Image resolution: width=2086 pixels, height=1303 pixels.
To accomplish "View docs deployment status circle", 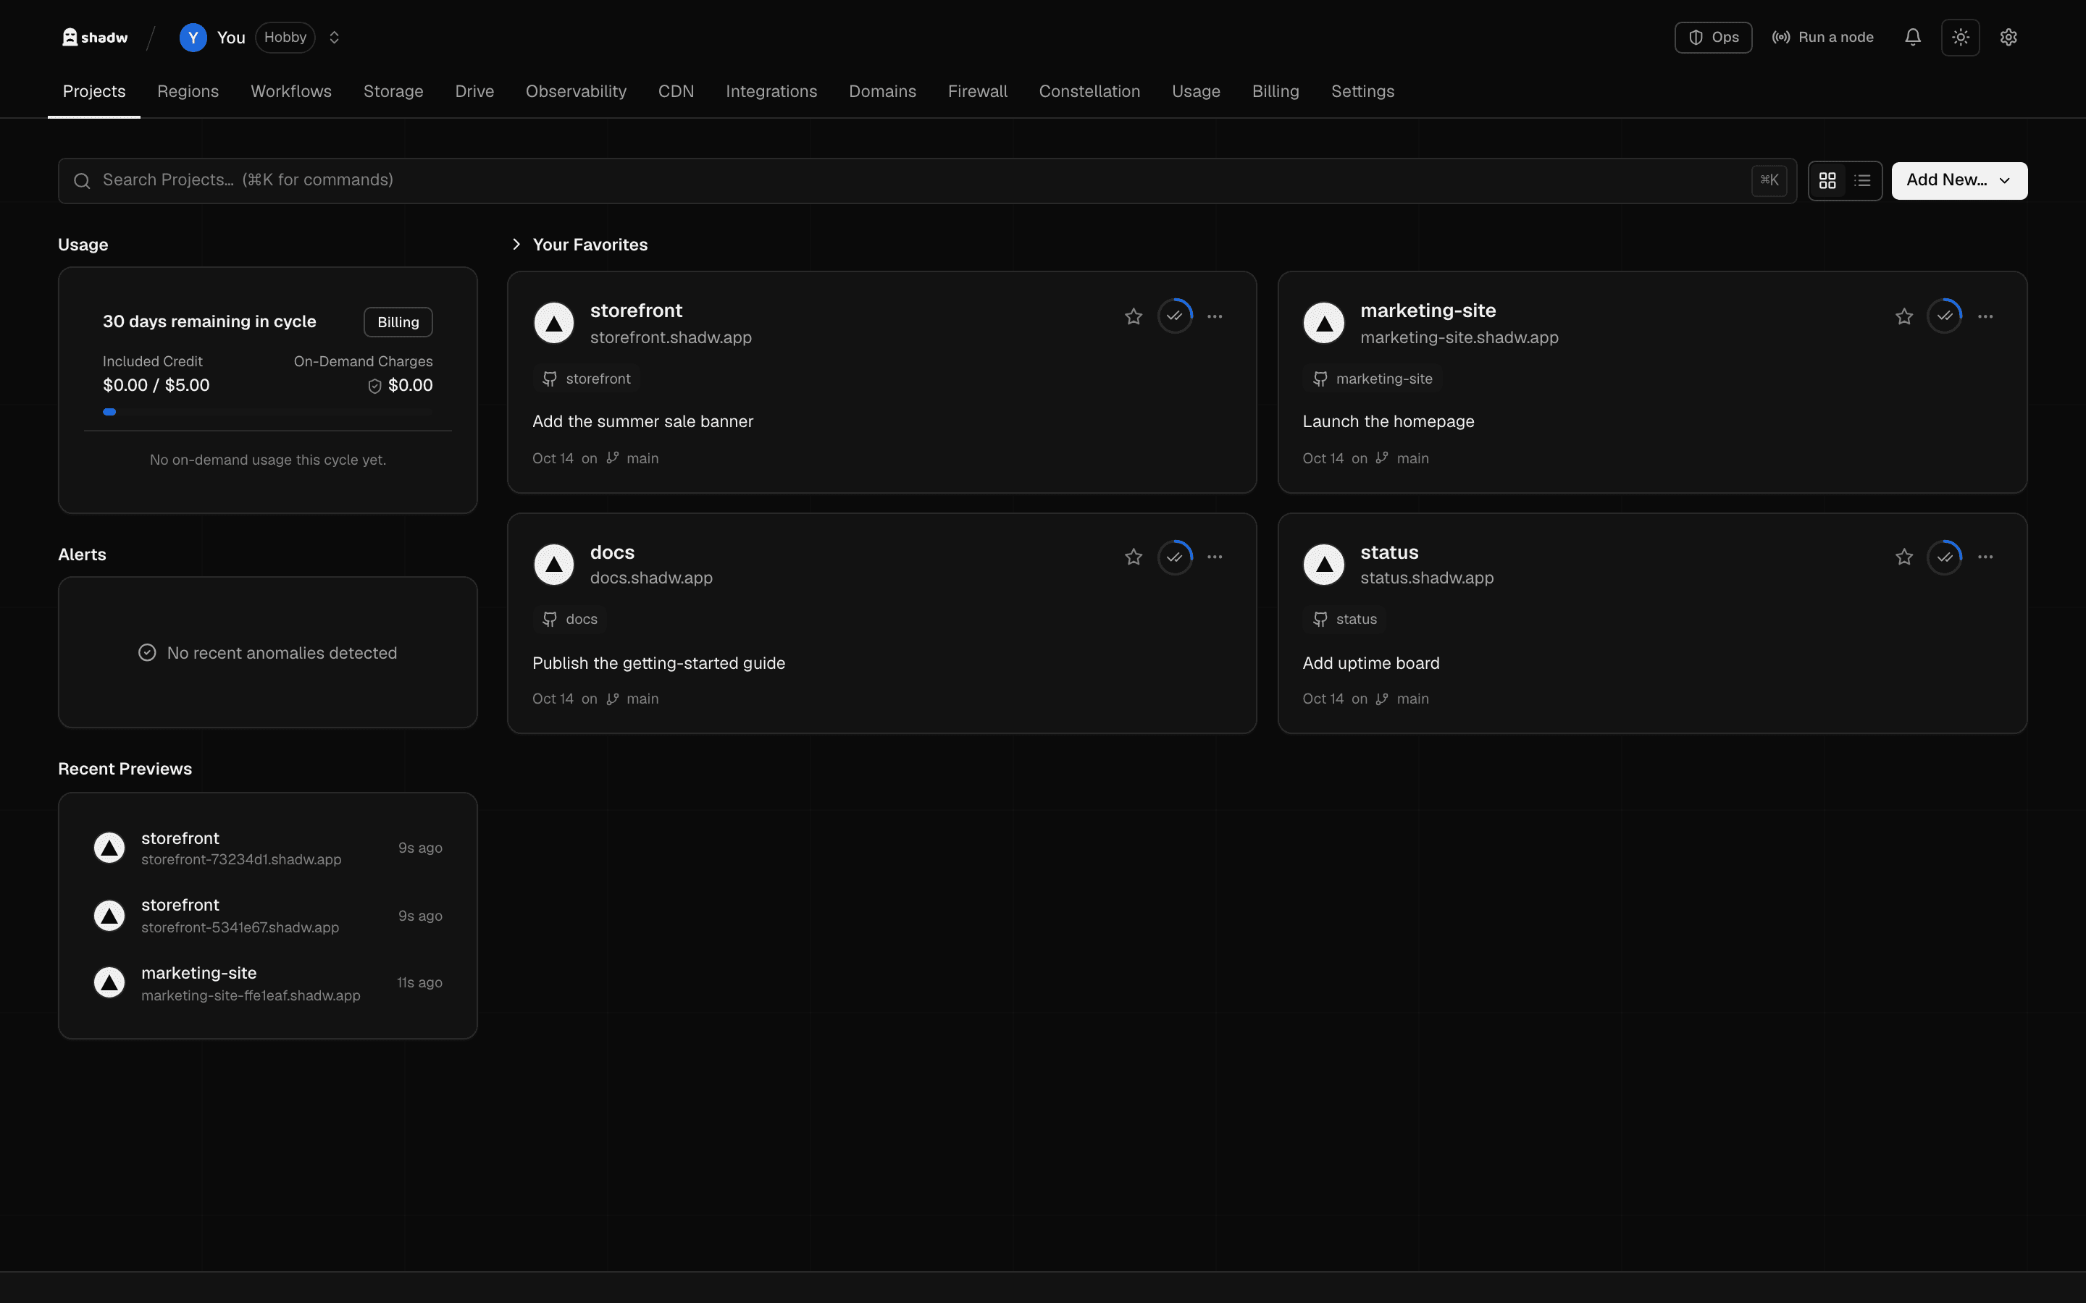I will coord(1175,557).
